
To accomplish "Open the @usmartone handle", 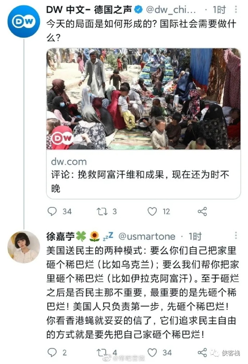I will tap(147, 236).
